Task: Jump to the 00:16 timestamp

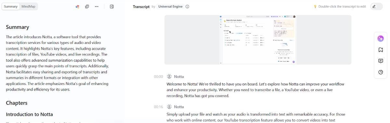Action: point(158,107)
